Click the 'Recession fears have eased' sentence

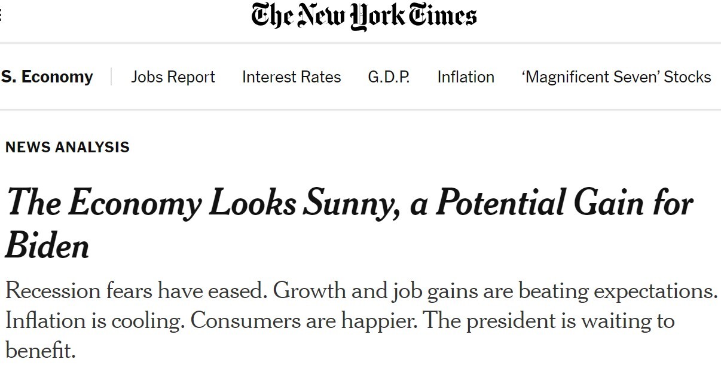pos(135,292)
